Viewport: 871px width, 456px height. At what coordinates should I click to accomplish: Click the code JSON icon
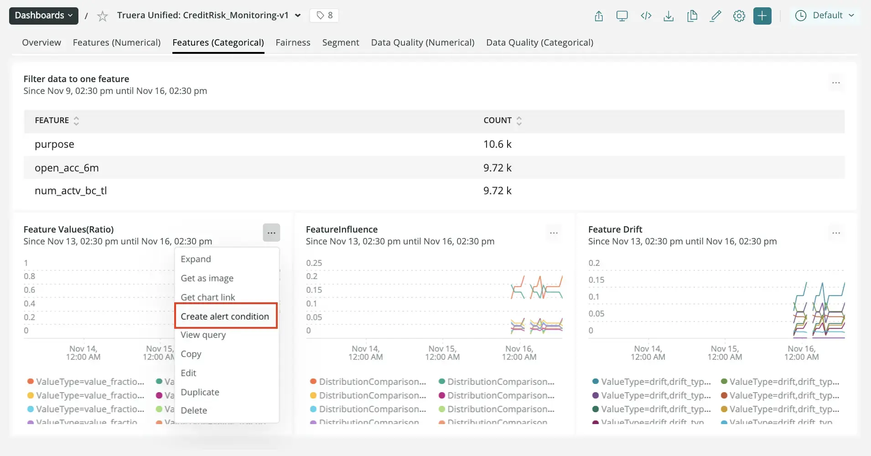coord(646,16)
